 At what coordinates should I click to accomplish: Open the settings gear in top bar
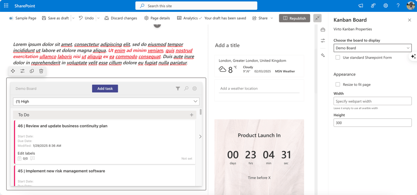click(x=386, y=6)
